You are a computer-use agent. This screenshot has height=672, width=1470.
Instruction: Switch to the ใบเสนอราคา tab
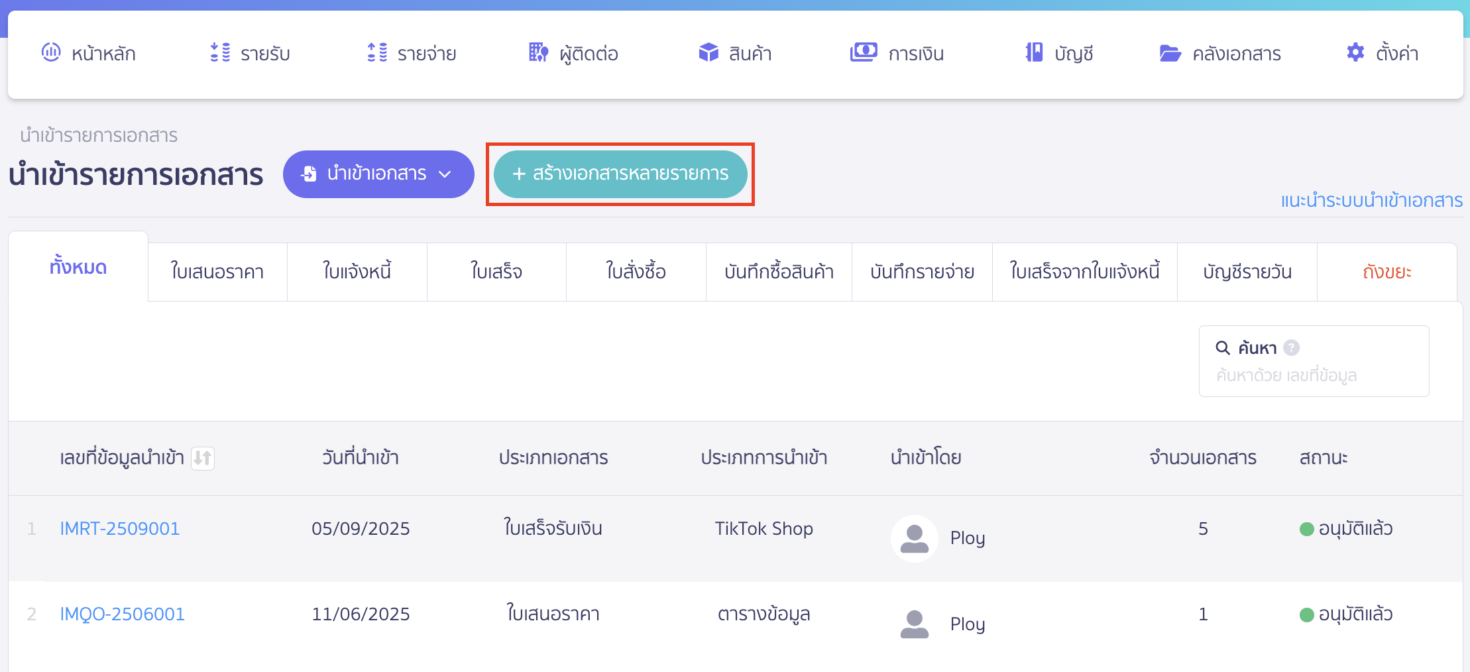coord(217,271)
